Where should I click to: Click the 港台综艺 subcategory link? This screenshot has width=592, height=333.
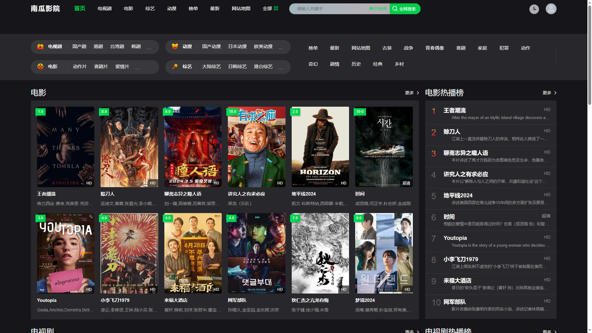coord(263,66)
